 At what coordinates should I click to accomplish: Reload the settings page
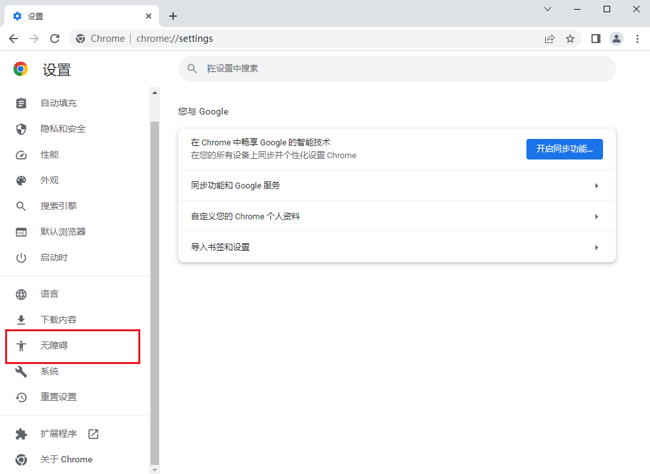(x=55, y=39)
